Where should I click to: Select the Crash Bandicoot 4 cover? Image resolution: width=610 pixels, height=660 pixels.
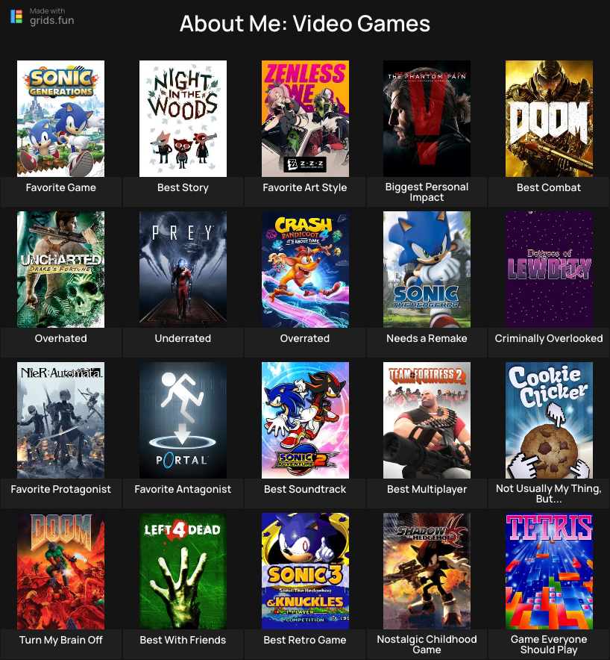305,270
